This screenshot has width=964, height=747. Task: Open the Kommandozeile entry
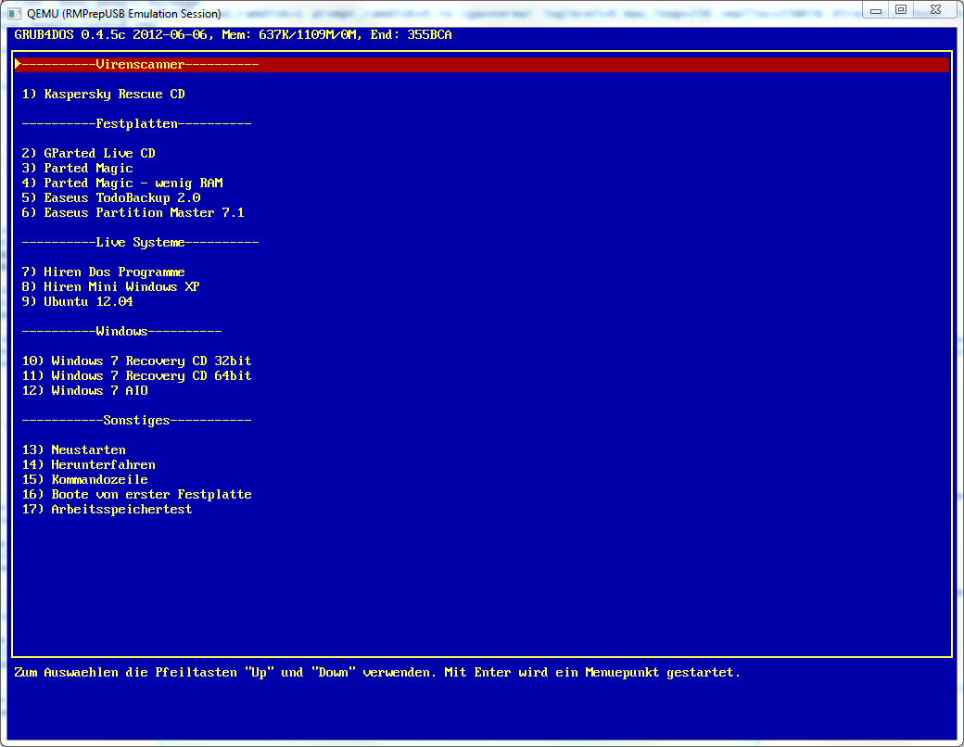tap(85, 479)
